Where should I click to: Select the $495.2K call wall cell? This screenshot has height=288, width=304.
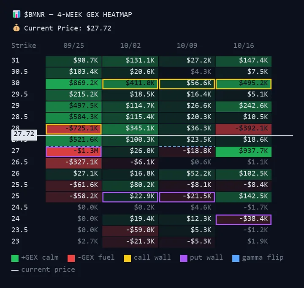tap(244, 84)
